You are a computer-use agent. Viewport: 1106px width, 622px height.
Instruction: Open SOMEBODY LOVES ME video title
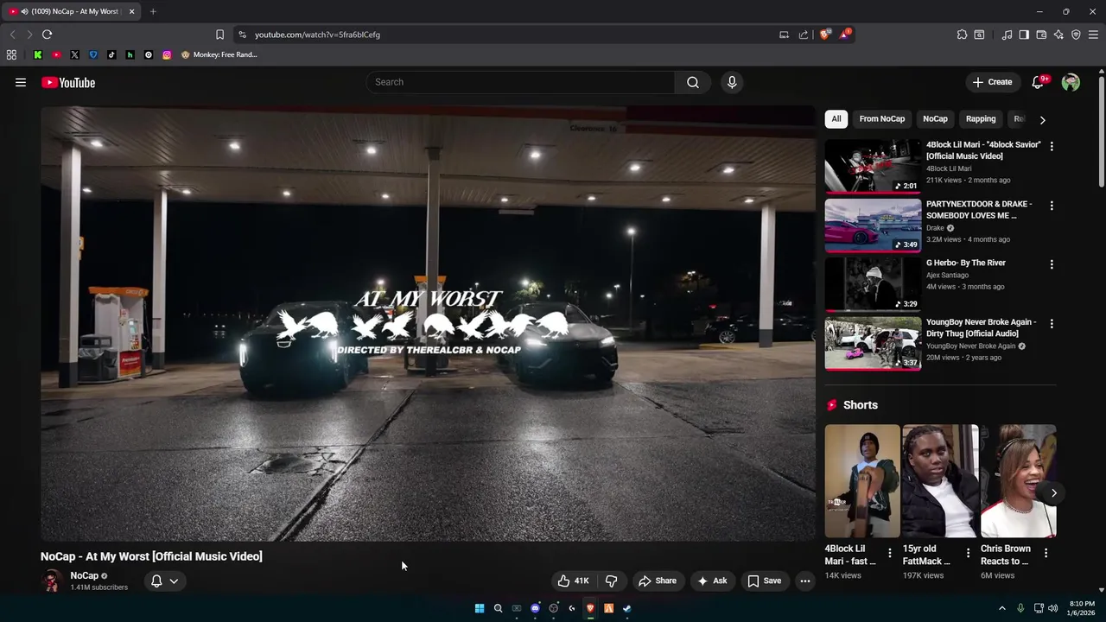979,210
